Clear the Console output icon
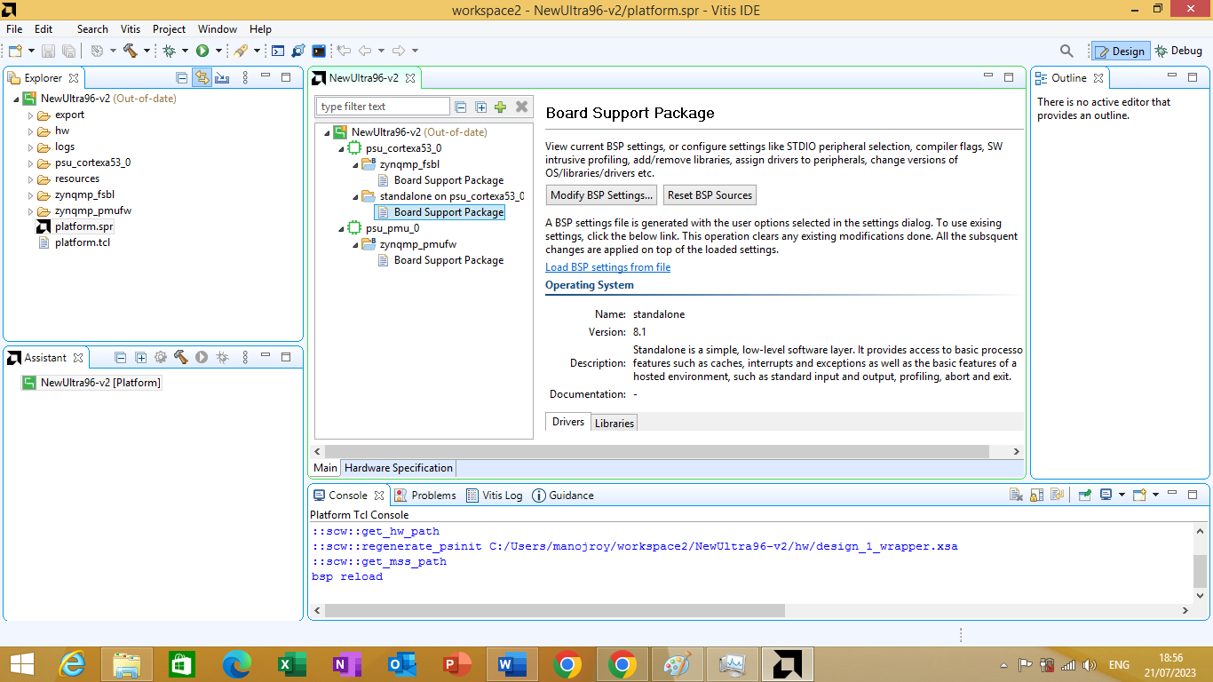Screen dimensions: 1213x682 point(1018,496)
